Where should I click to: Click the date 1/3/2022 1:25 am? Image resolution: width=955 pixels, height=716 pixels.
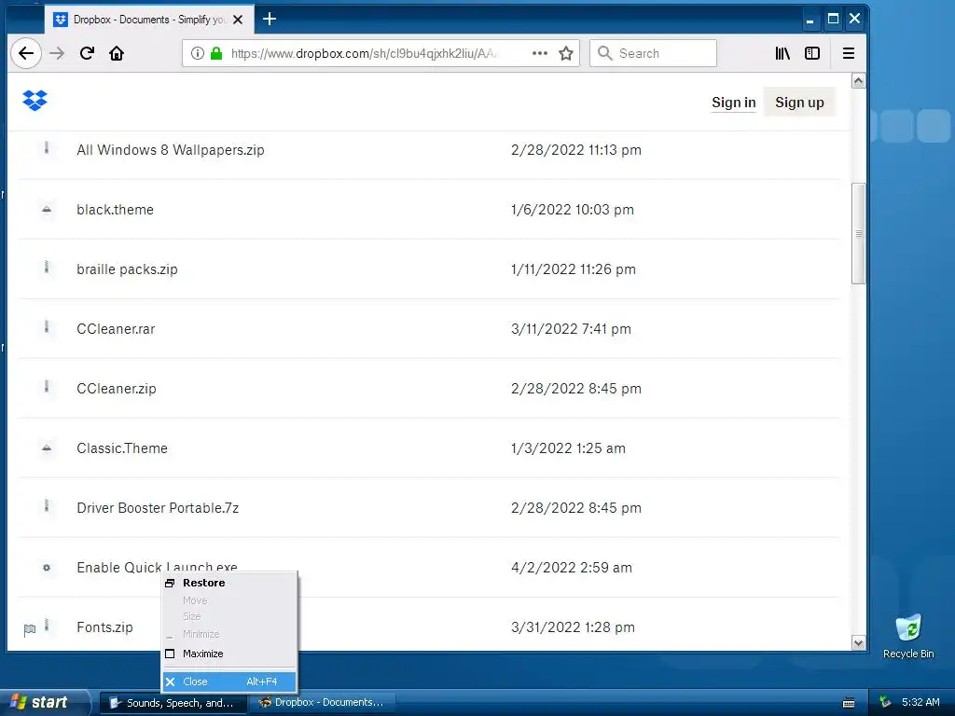568,448
